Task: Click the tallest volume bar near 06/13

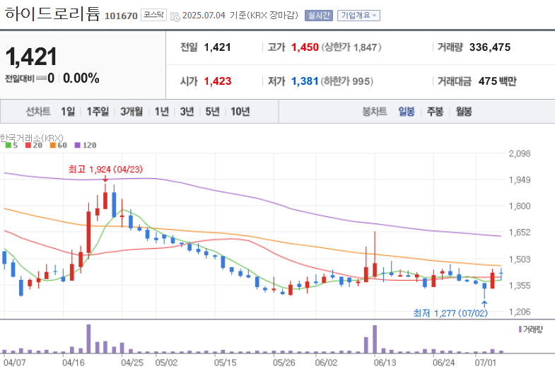Action: pos(375,339)
